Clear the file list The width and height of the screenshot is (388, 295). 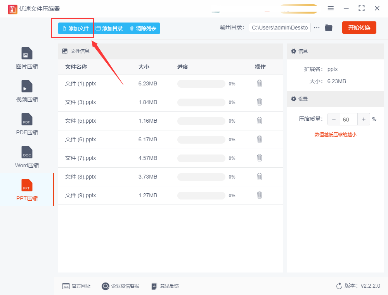(x=143, y=28)
